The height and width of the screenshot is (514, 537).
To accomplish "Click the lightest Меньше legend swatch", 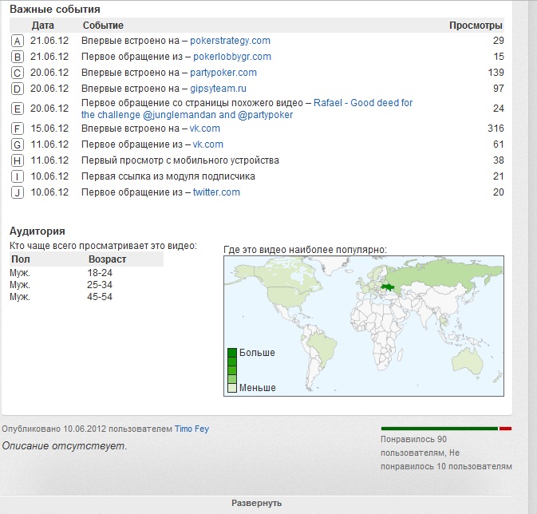I will [232, 388].
